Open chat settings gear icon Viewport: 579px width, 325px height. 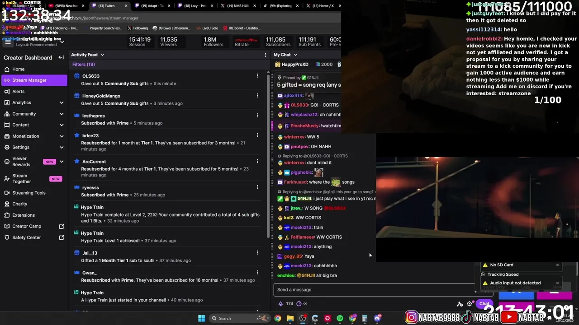pyautogui.click(x=470, y=304)
